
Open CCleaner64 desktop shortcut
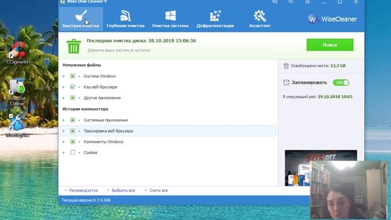(18, 53)
